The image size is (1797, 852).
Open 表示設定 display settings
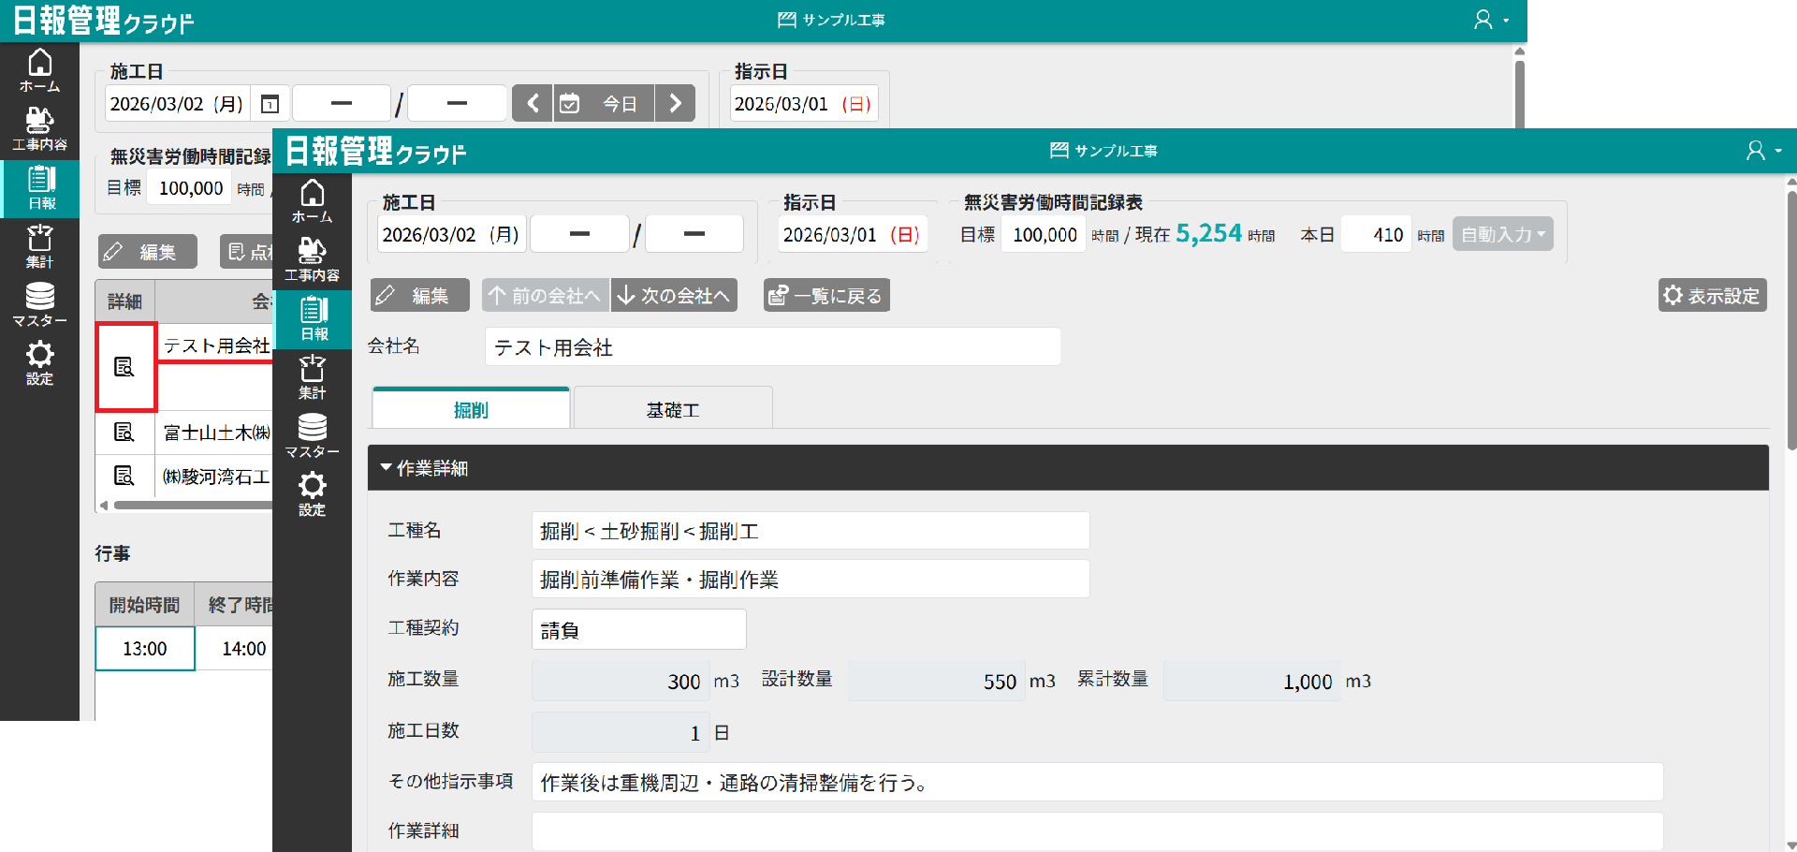tap(1712, 296)
